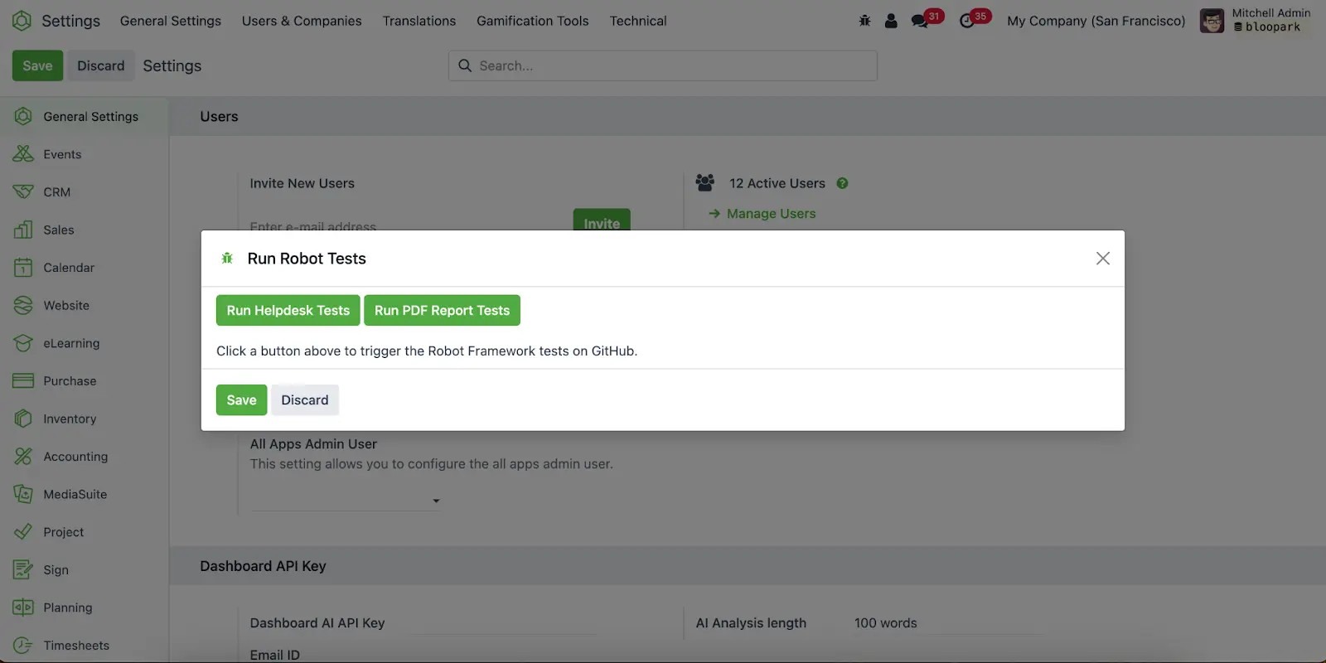This screenshot has height=663, width=1326.
Task: Click the Events sidebar icon
Action: (23, 154)
